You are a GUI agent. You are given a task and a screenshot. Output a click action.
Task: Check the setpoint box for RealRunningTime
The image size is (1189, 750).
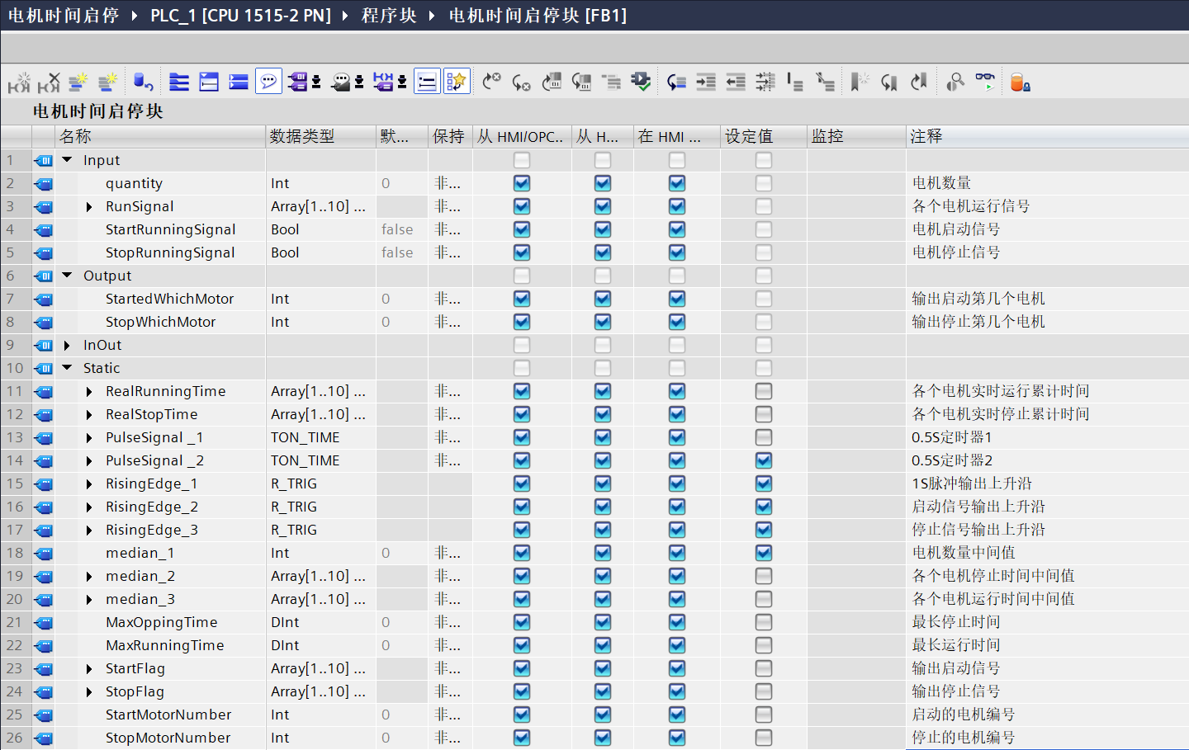point(764,391)
